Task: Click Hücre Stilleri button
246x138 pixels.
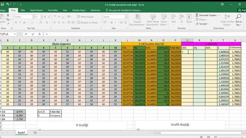Action: 164,20
